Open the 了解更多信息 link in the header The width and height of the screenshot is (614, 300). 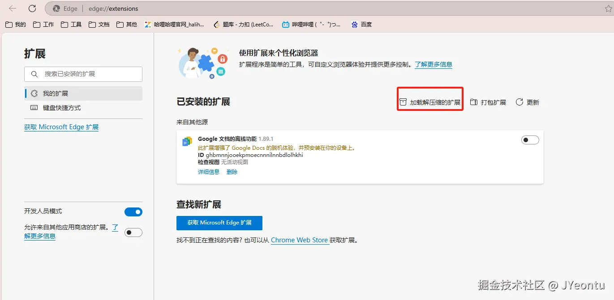[434, 64]
